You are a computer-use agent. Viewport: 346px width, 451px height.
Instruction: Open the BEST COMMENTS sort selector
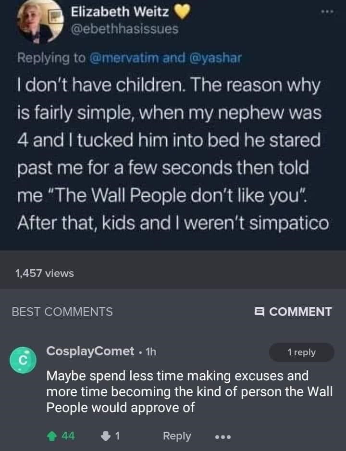coord(62,312)
